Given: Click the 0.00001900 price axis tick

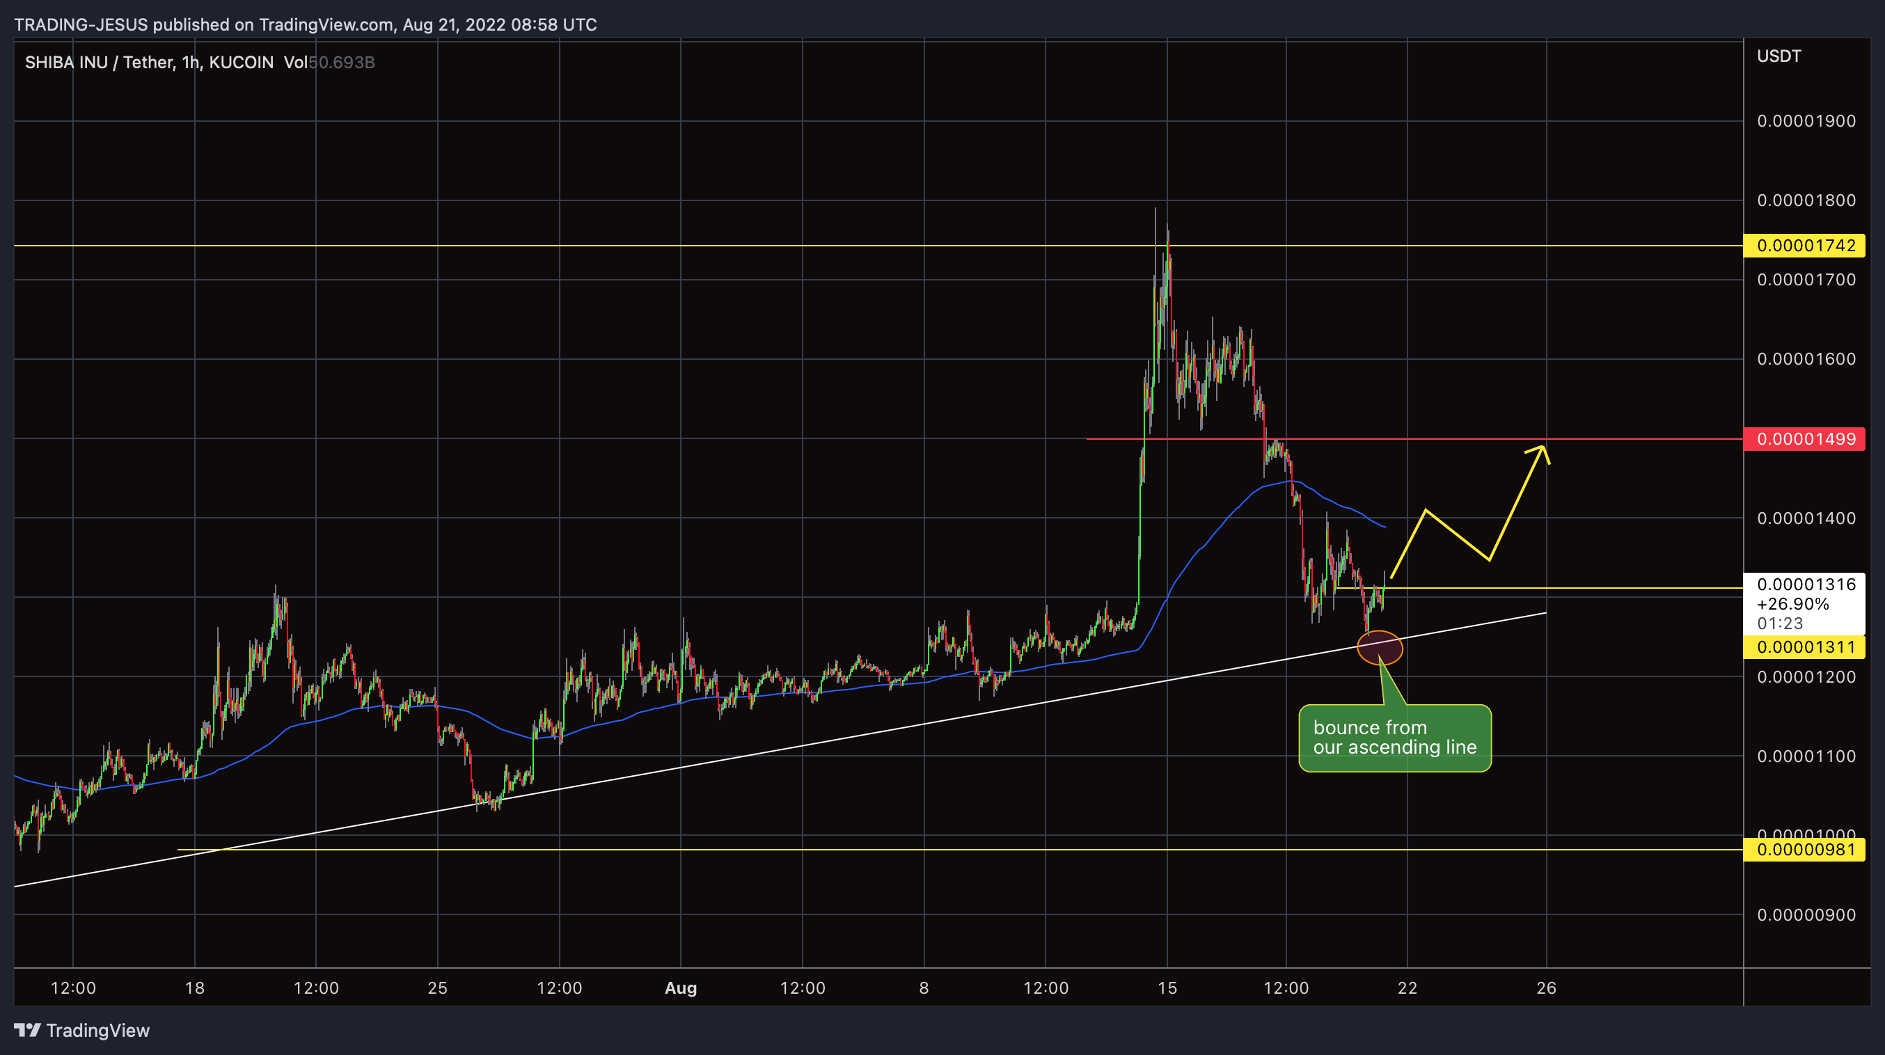Looking at the screenshot, I should 1806,120.
